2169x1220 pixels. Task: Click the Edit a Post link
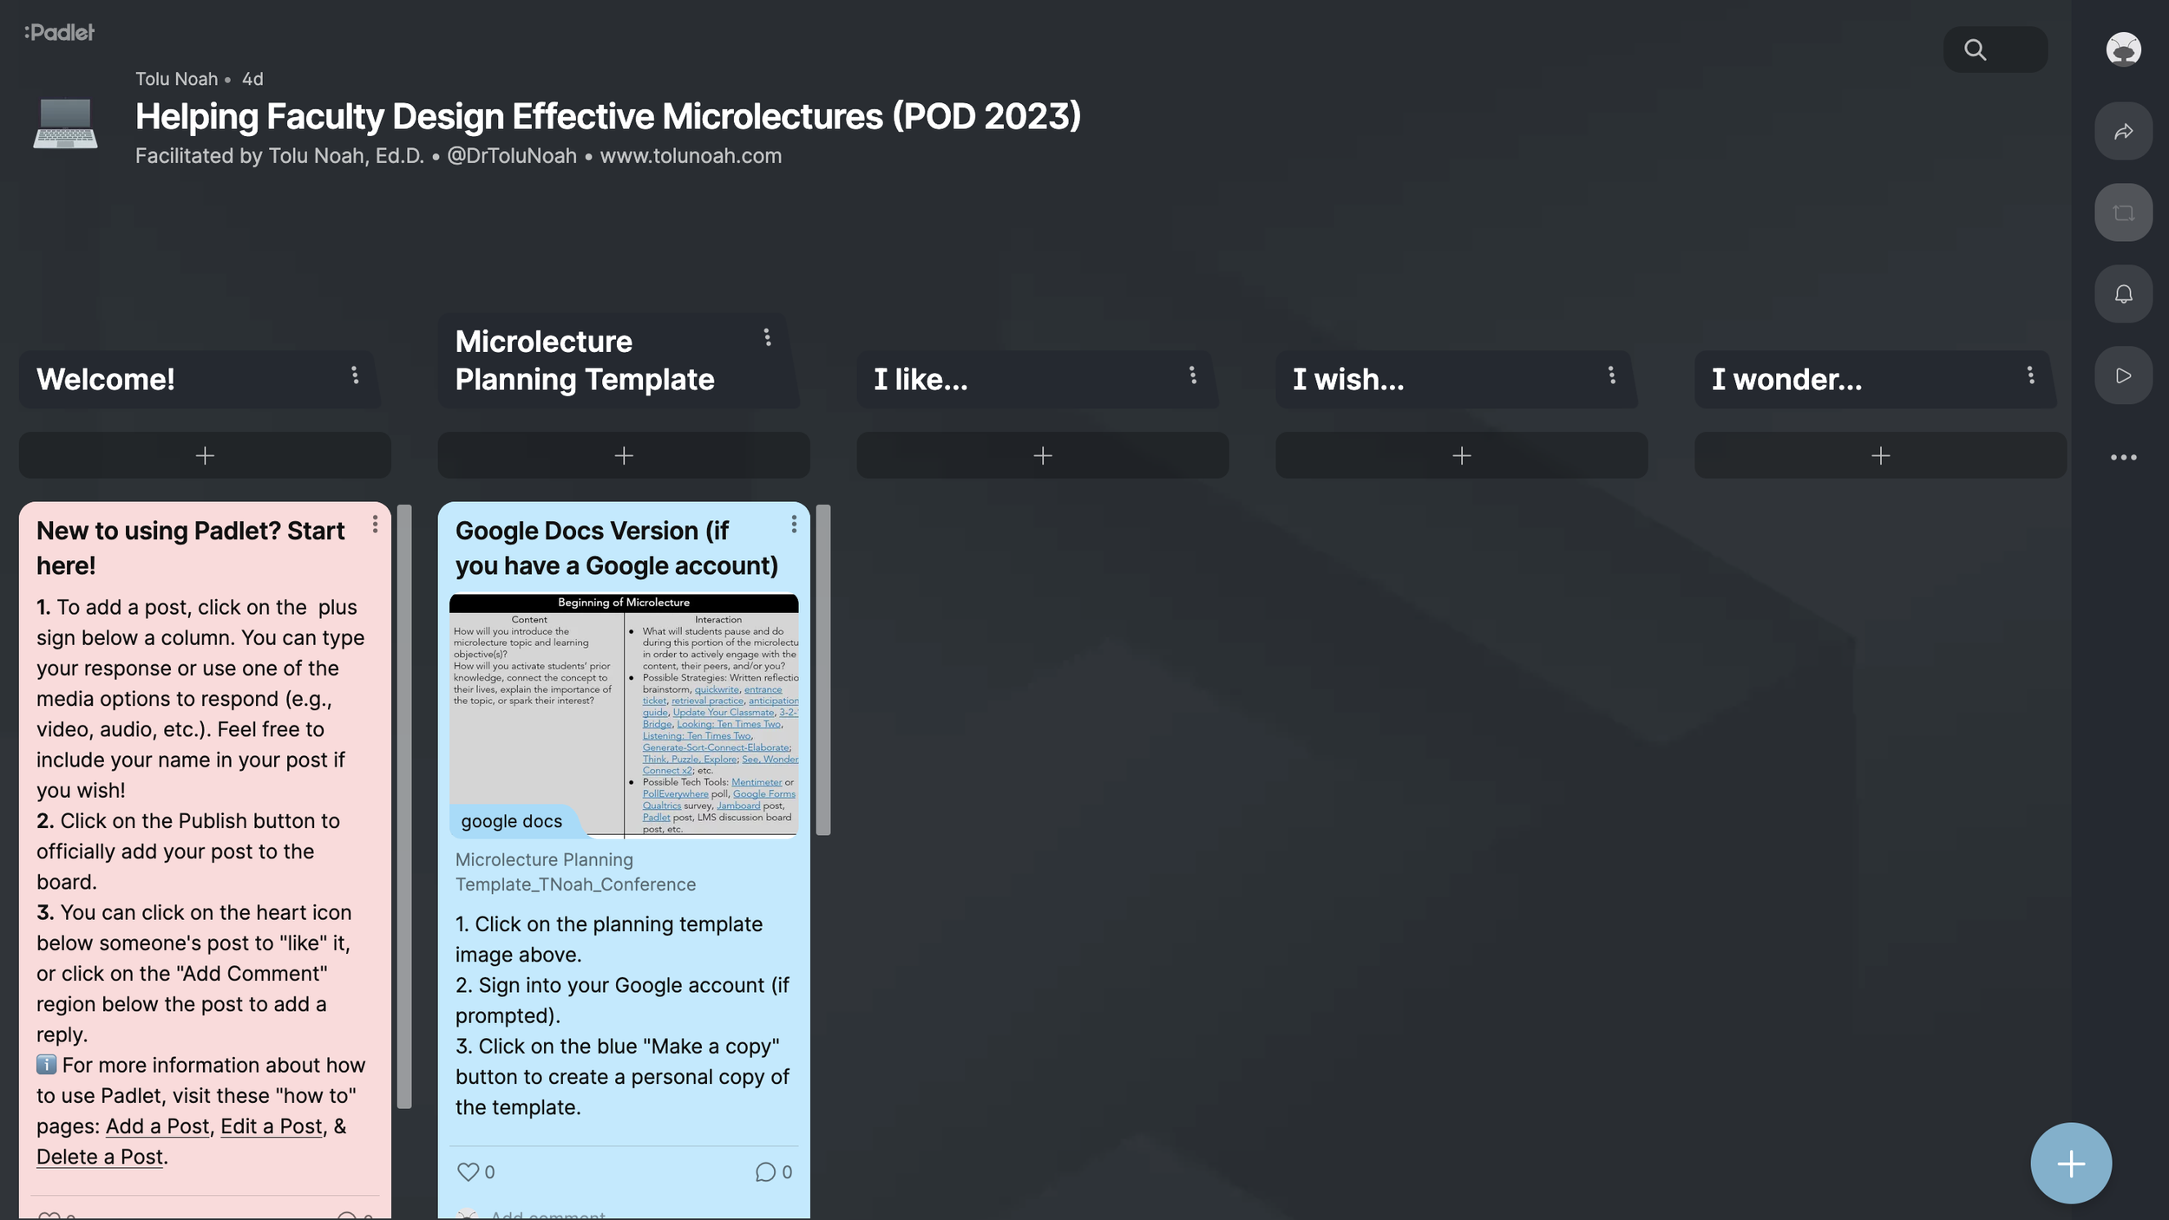[271, 1126]
